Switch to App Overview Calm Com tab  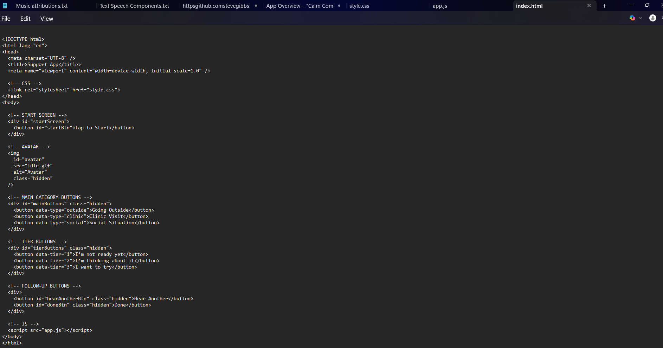pos(300,6)
